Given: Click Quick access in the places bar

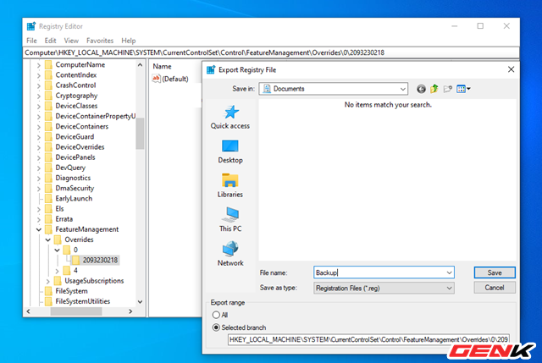Looking at the screenshot, I should [230, 118].
